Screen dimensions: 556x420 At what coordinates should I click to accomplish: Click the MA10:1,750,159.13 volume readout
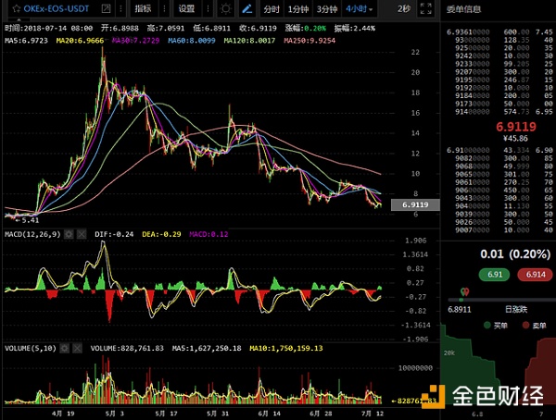286,349
